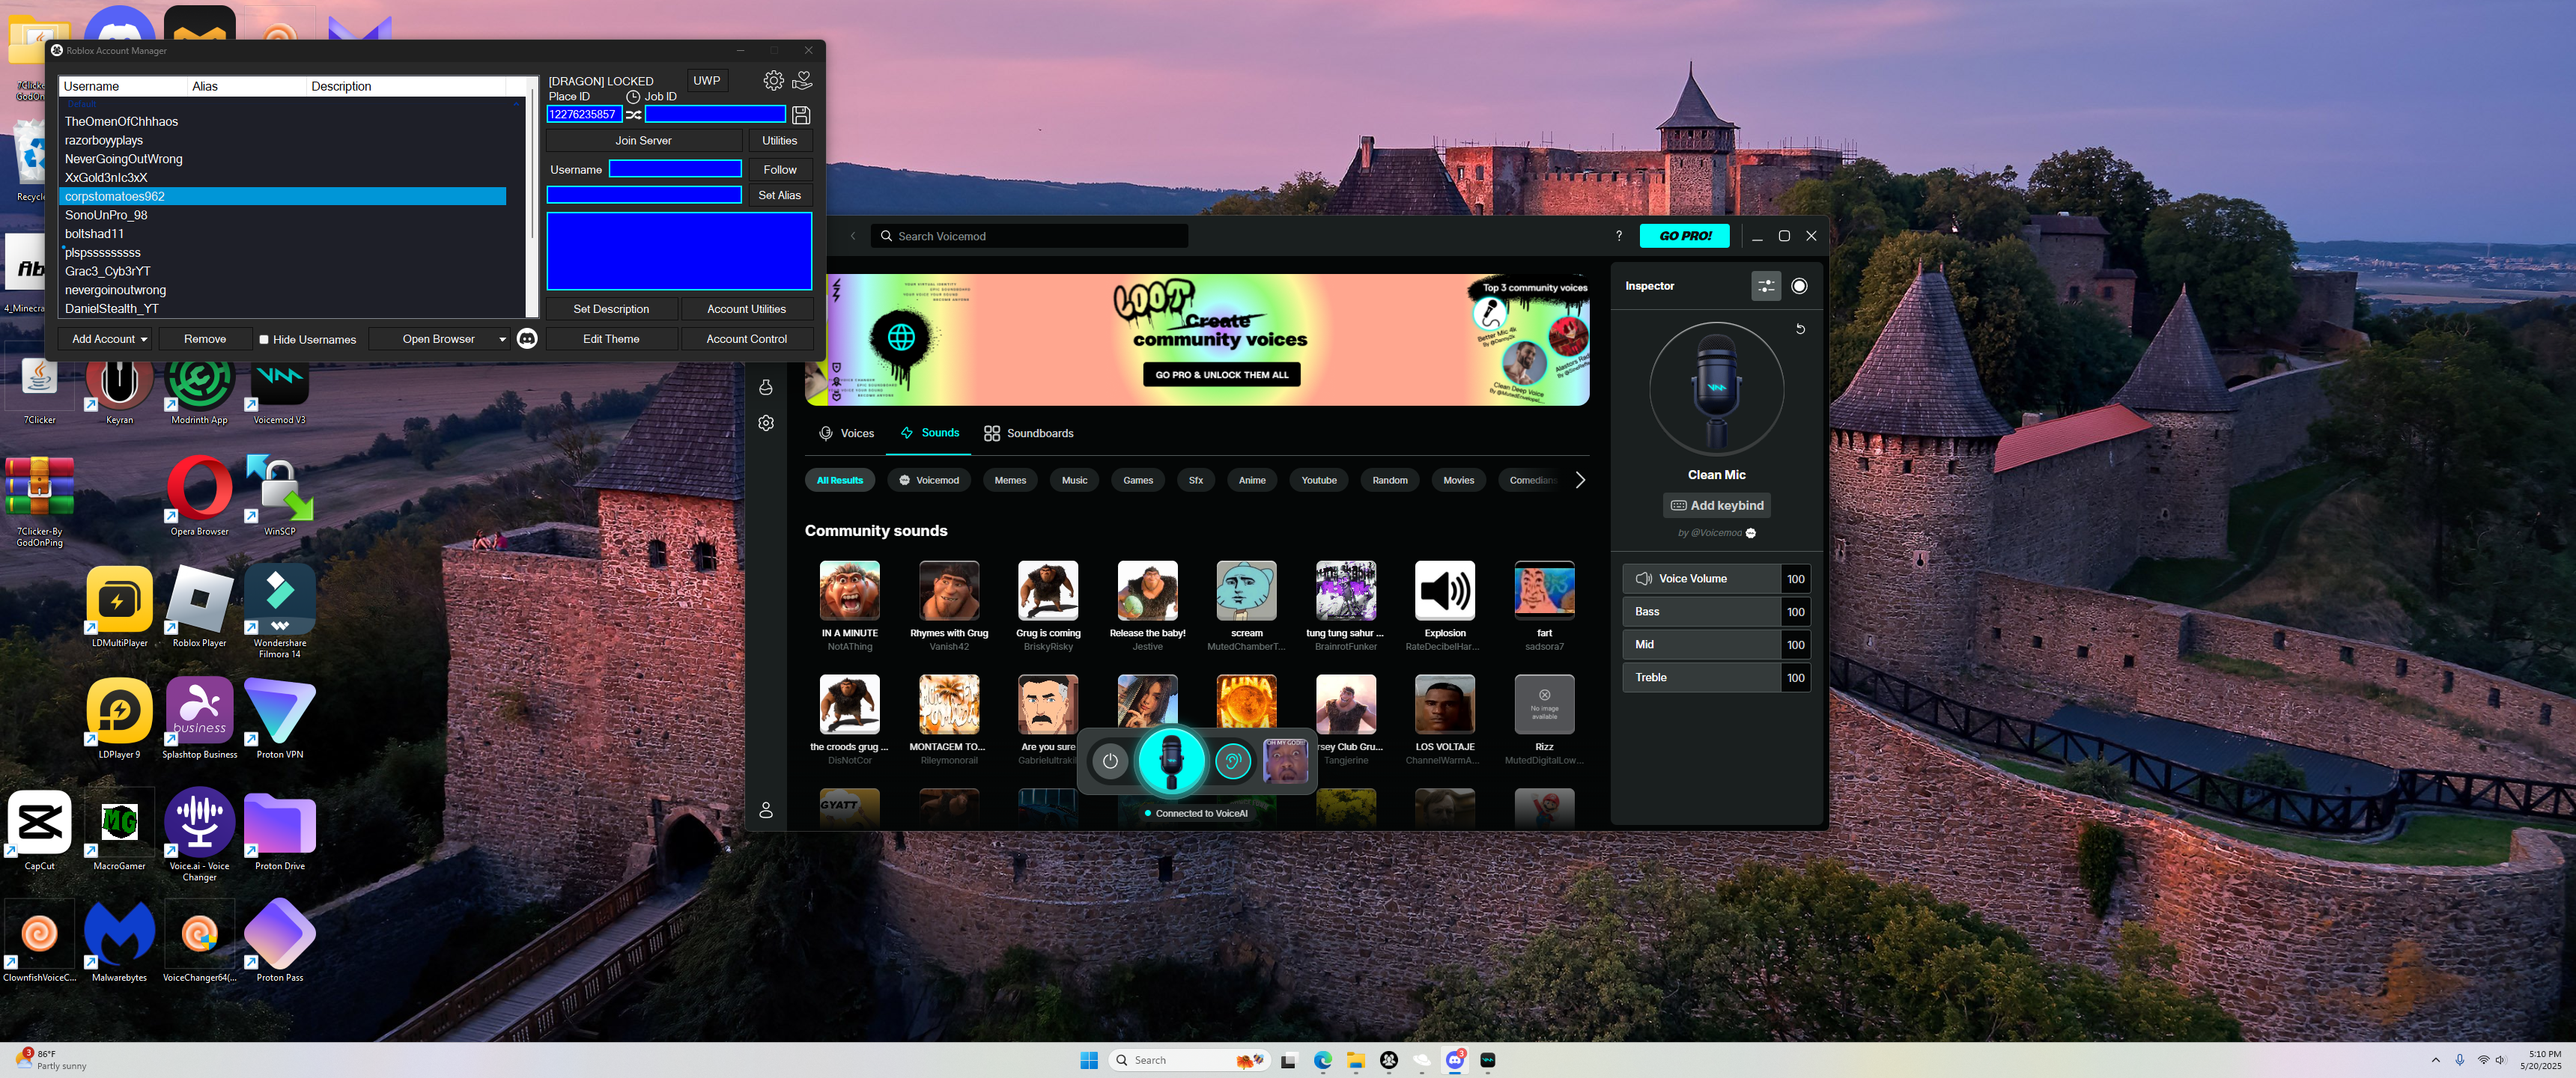Expand the Add Account dropdown arrow

(144, 340)
